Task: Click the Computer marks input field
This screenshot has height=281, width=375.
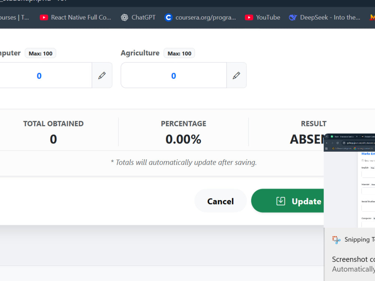Action: [45, 76]
